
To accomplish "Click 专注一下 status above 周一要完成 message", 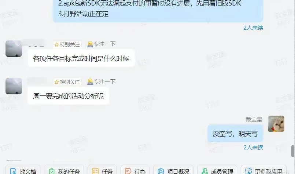I will 101,81.
